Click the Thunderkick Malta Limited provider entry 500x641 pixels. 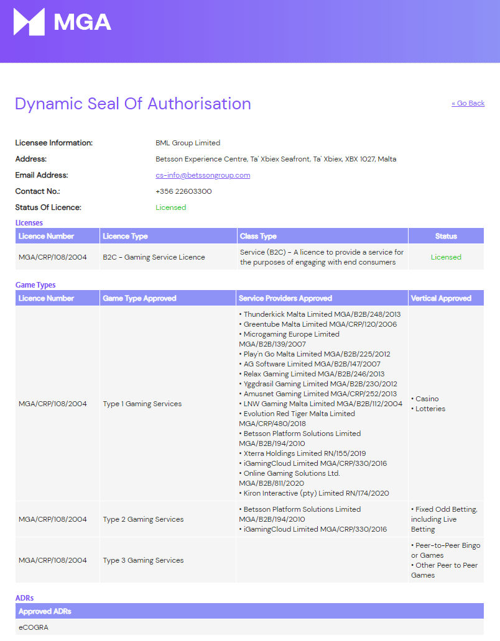(x=320, y=314)
